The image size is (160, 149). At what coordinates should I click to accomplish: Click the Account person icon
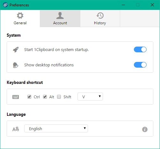click(x=60, y=16)
